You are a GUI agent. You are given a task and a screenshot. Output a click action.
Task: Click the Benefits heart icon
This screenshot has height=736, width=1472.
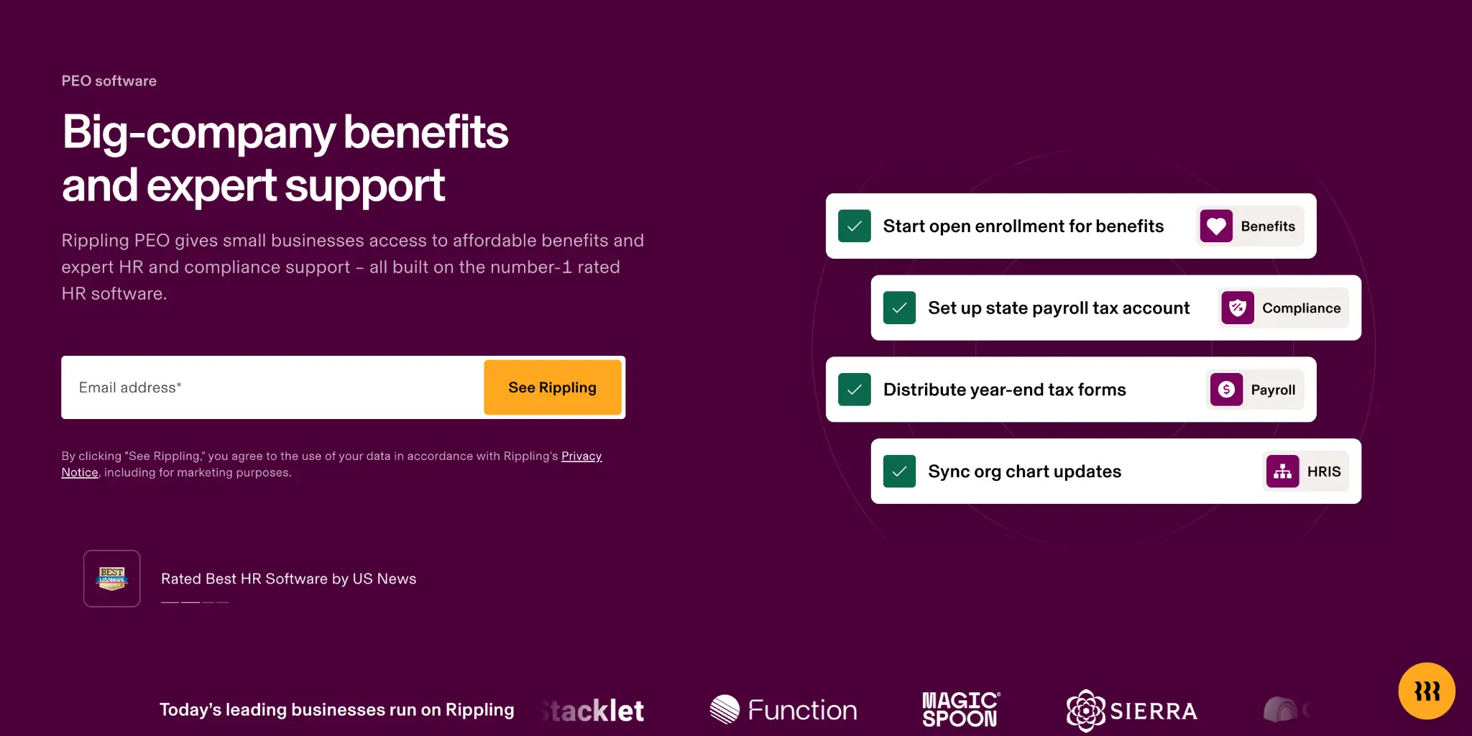click(x=1216, y=226)
